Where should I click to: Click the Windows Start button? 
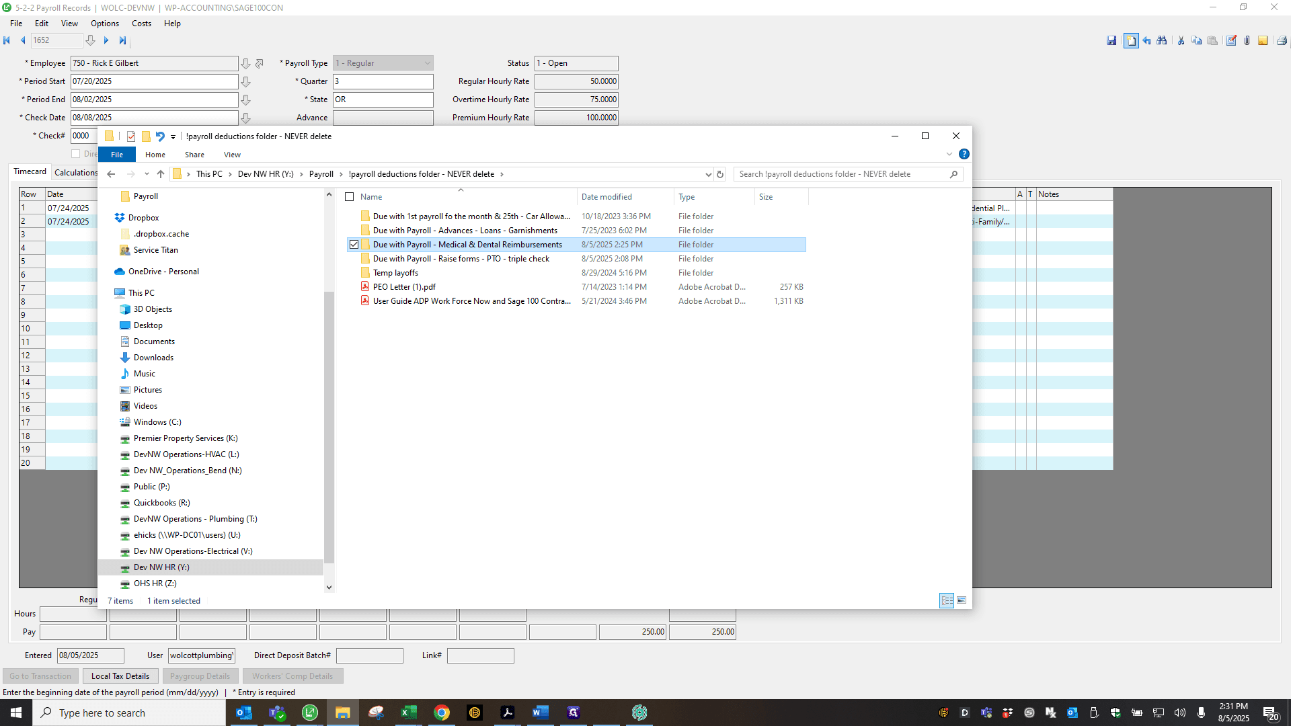tap(16, 713)
